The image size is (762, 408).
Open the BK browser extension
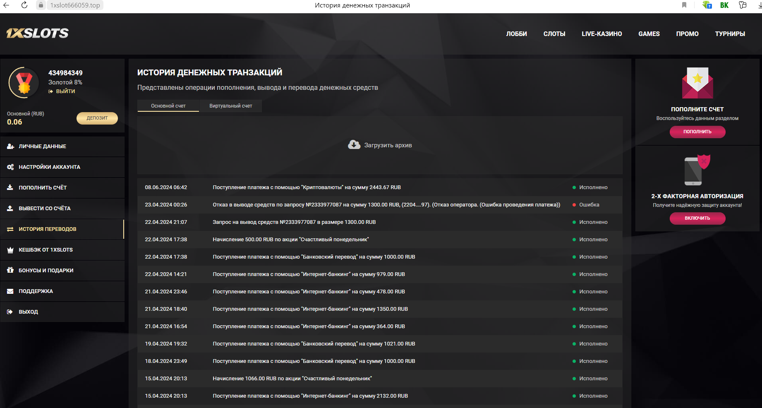724,5
